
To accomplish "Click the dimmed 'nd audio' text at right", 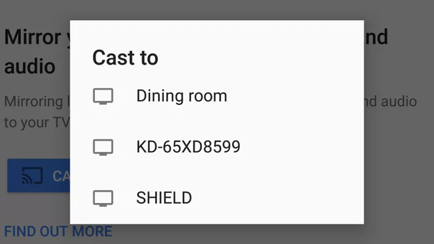I will pos(391,101).
